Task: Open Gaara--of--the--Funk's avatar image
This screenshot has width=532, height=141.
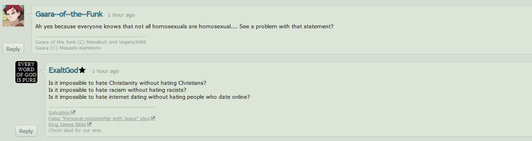Action: click(13, 16)
